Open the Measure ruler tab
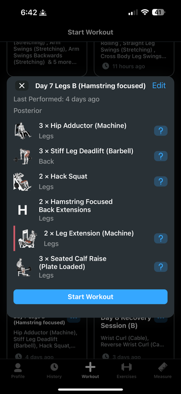181x394 pixels. click(x=163, y=371)
